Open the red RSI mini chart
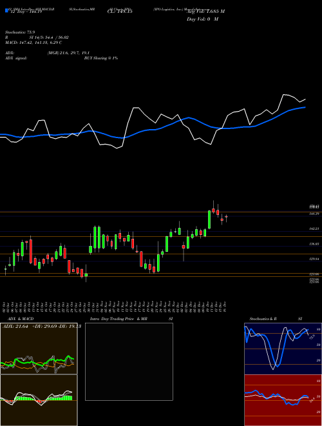This screenshot has width=322, height=426. tap(283, 400)
